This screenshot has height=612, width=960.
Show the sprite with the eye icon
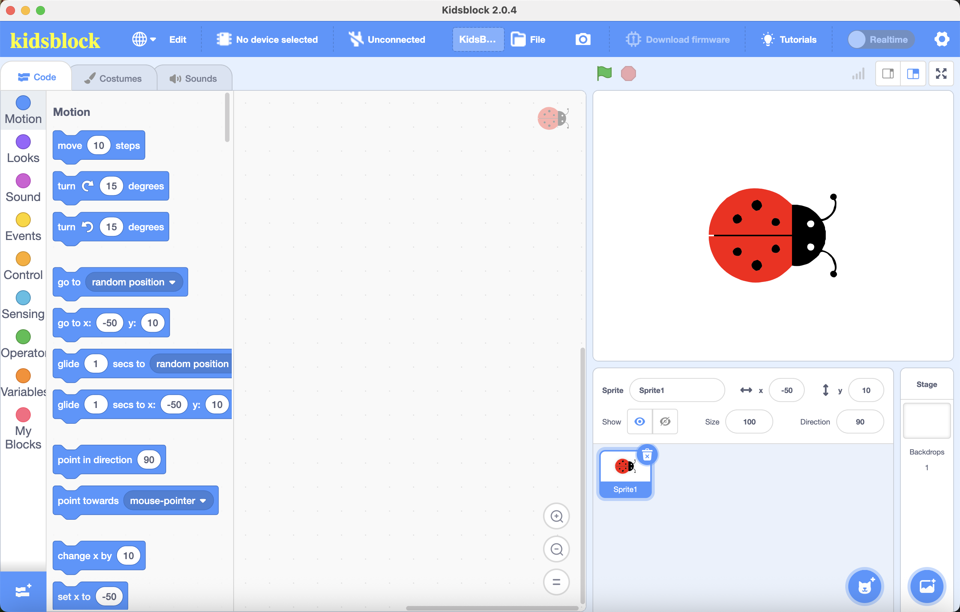coord(639,421)
